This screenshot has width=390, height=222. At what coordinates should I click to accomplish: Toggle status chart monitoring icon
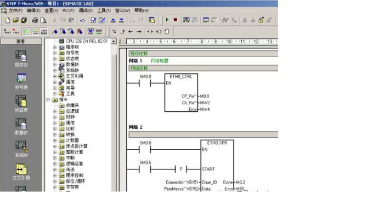coord(206,20)
